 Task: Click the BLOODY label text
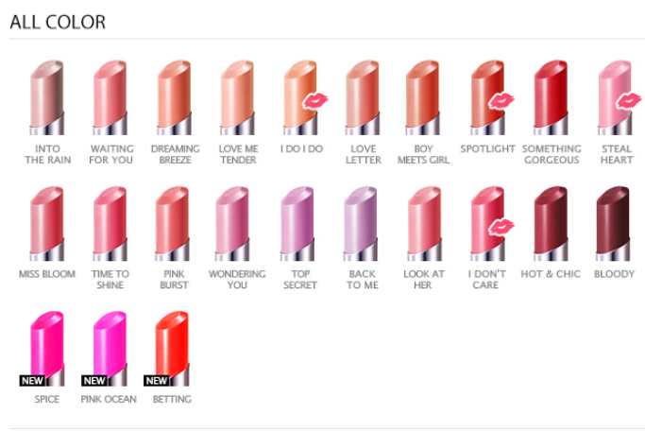(x=614, y=274)
